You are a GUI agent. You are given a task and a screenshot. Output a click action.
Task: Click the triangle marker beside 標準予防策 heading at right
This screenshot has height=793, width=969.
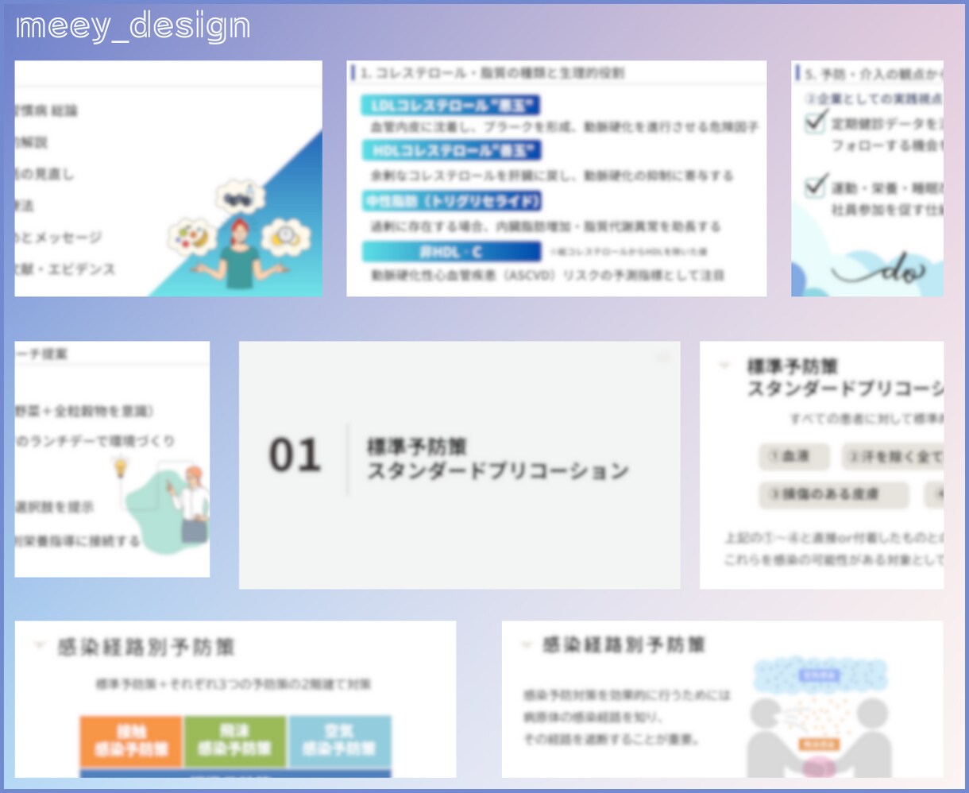click(x=724, y=366)
